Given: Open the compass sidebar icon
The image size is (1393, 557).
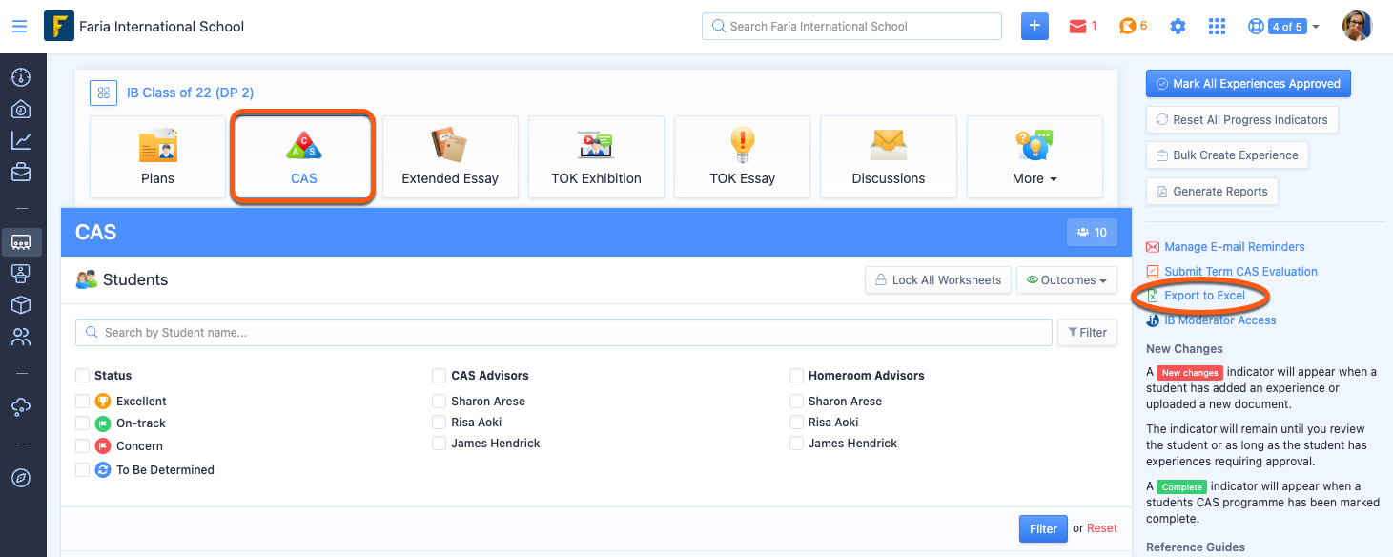Looking at the screenshot, I should [x=21, y=478].
